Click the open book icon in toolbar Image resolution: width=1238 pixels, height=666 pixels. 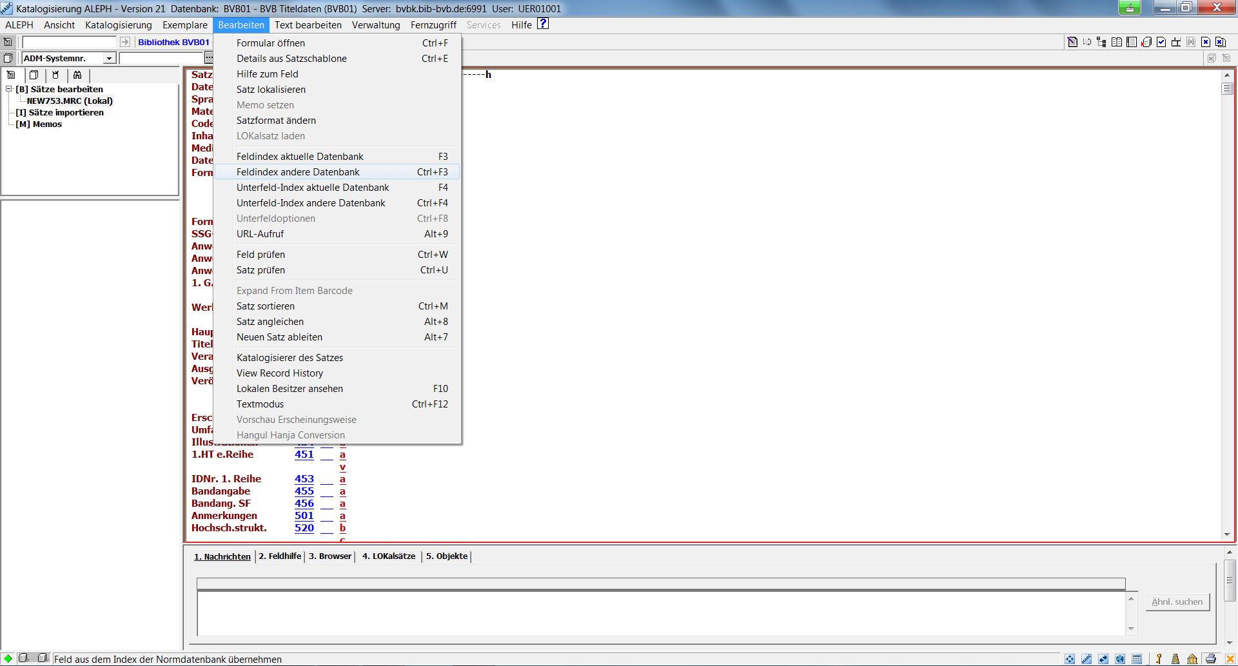pyautogui.click(x=1117, y=43)
